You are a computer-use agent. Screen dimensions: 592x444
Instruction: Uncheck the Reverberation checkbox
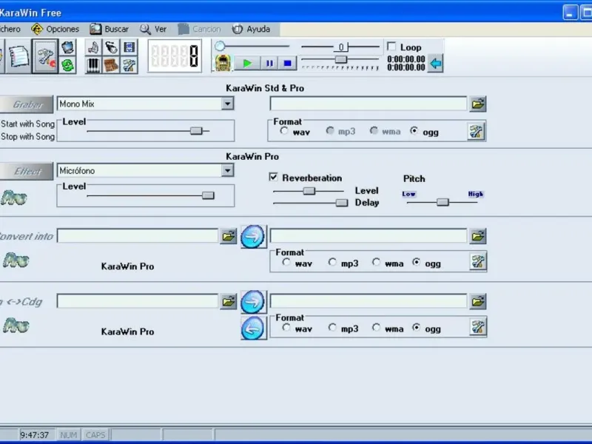pyautogui.click(x=273, y=177)
